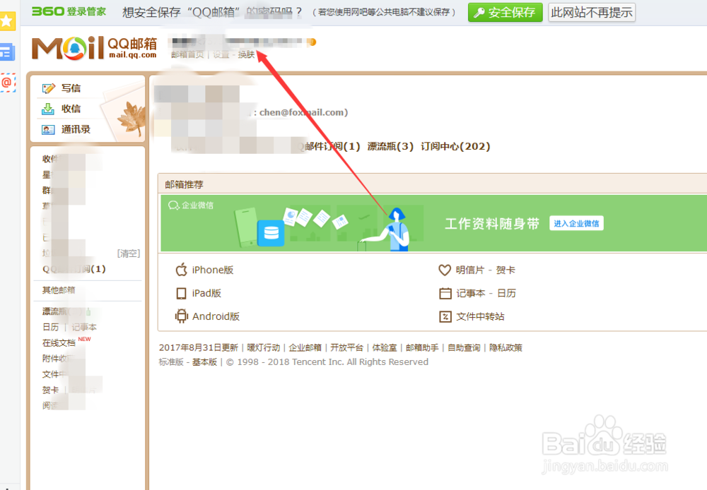Open 订阅中心(202) link

pos(455,146)
